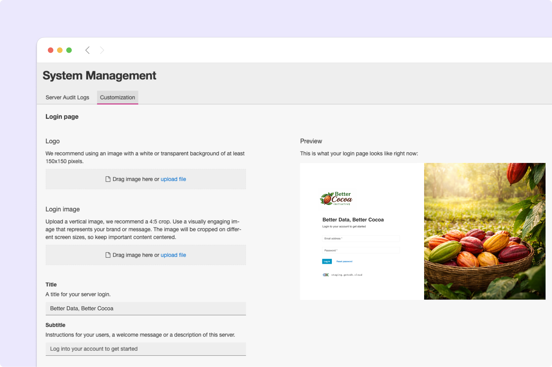
Task: Click the Email address field in the preview
Action: tap(361, 238)
